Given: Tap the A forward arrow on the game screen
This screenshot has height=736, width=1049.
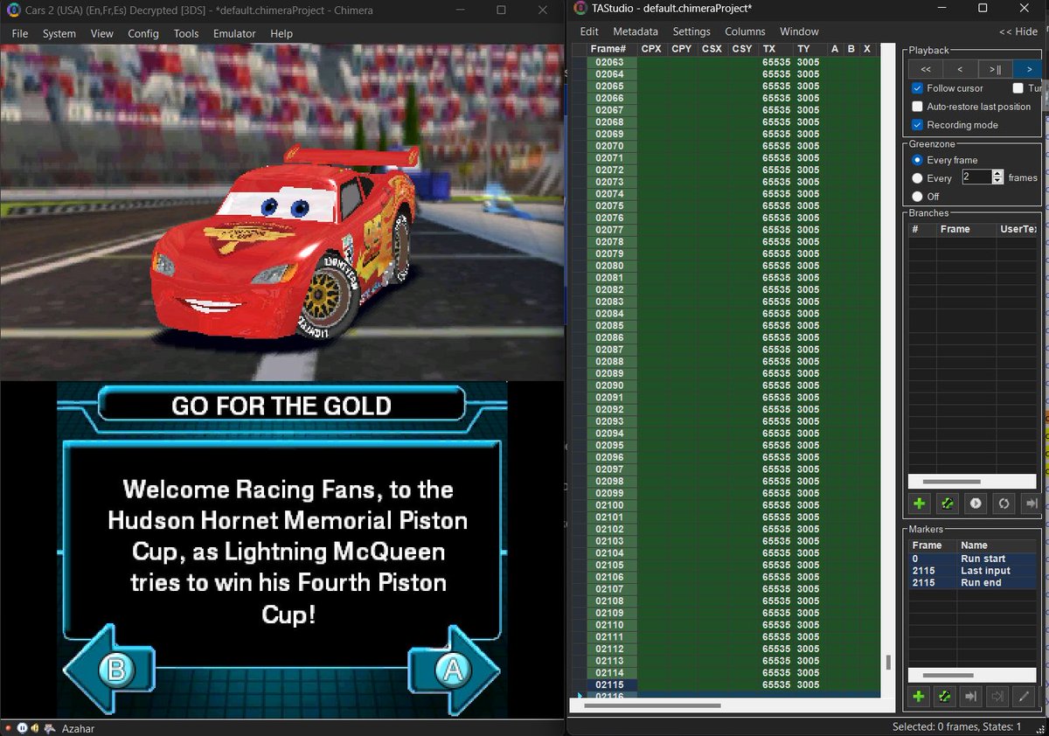Looking at the screenshot, I should click(454, 670).
